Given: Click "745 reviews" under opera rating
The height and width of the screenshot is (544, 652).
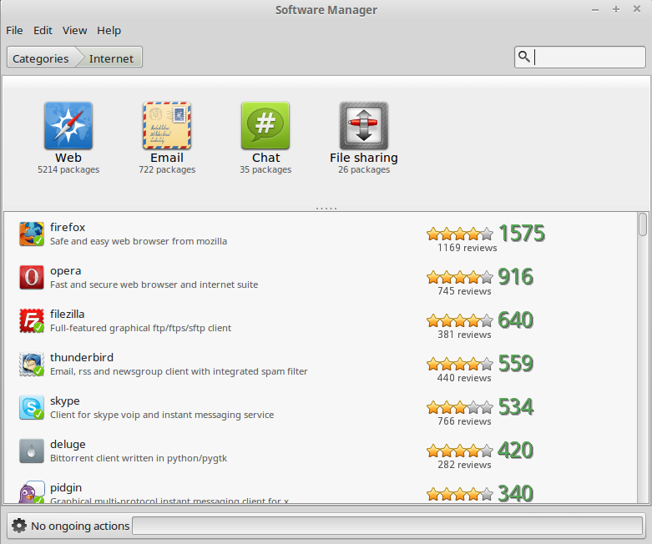Looking at the screenshot, I should point(464,291).
